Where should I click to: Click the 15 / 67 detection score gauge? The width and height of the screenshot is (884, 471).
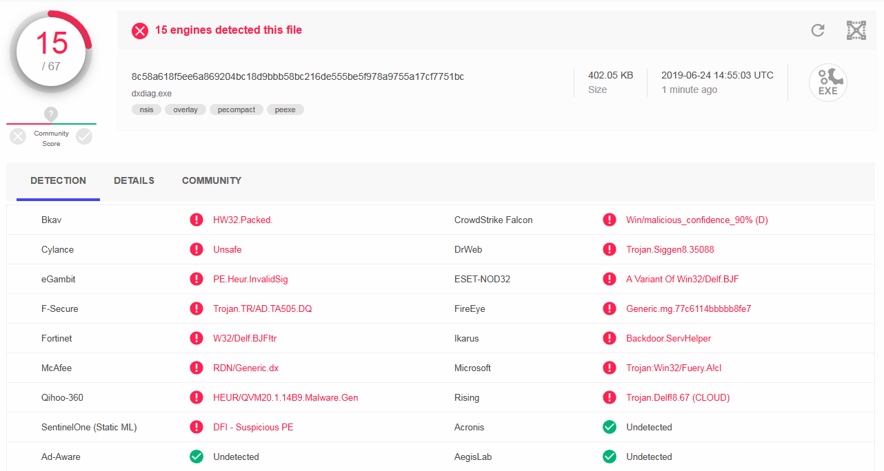(52, 52)
